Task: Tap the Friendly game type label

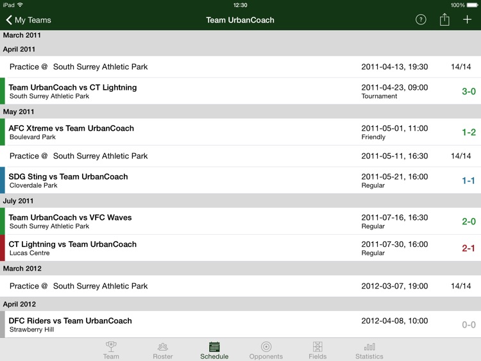Action: click(373, 137)
